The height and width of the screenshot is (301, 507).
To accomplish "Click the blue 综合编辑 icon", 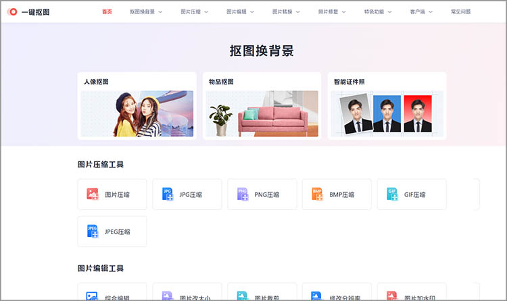I will click(x=92, y=296).
